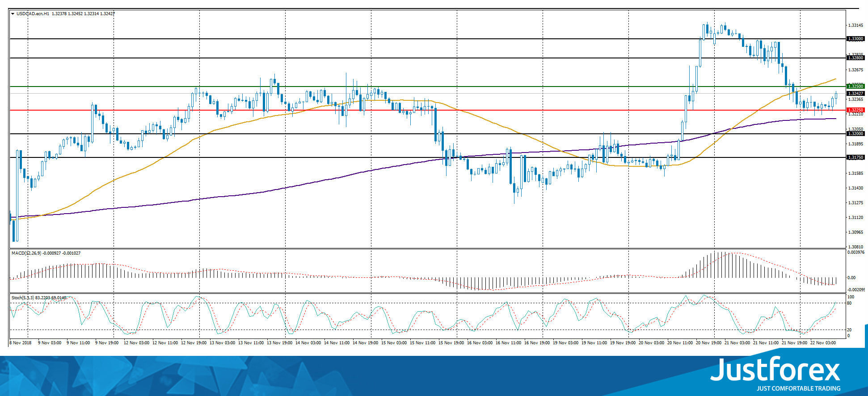Click the 16 Nov 19:00 time axis label
This screenshot has height=396, width=868.
click(x=537, y=343)
